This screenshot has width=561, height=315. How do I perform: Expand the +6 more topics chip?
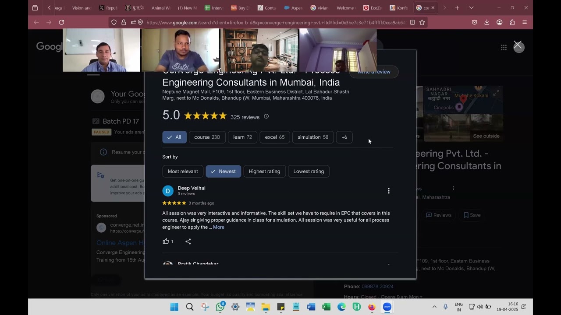coord(344,137)
